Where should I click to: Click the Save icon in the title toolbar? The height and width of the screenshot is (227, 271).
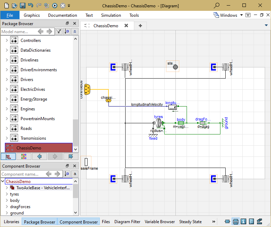22,5
